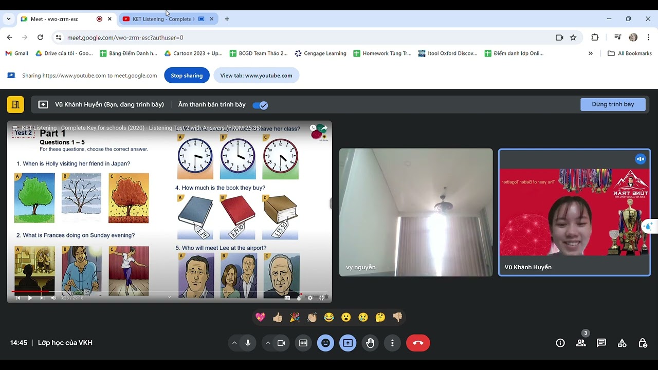Image resolution: width=658 pixels, height=370 pixels.
Task: Open the Extensions puzzle icon
Action: [x=595, y=38]
